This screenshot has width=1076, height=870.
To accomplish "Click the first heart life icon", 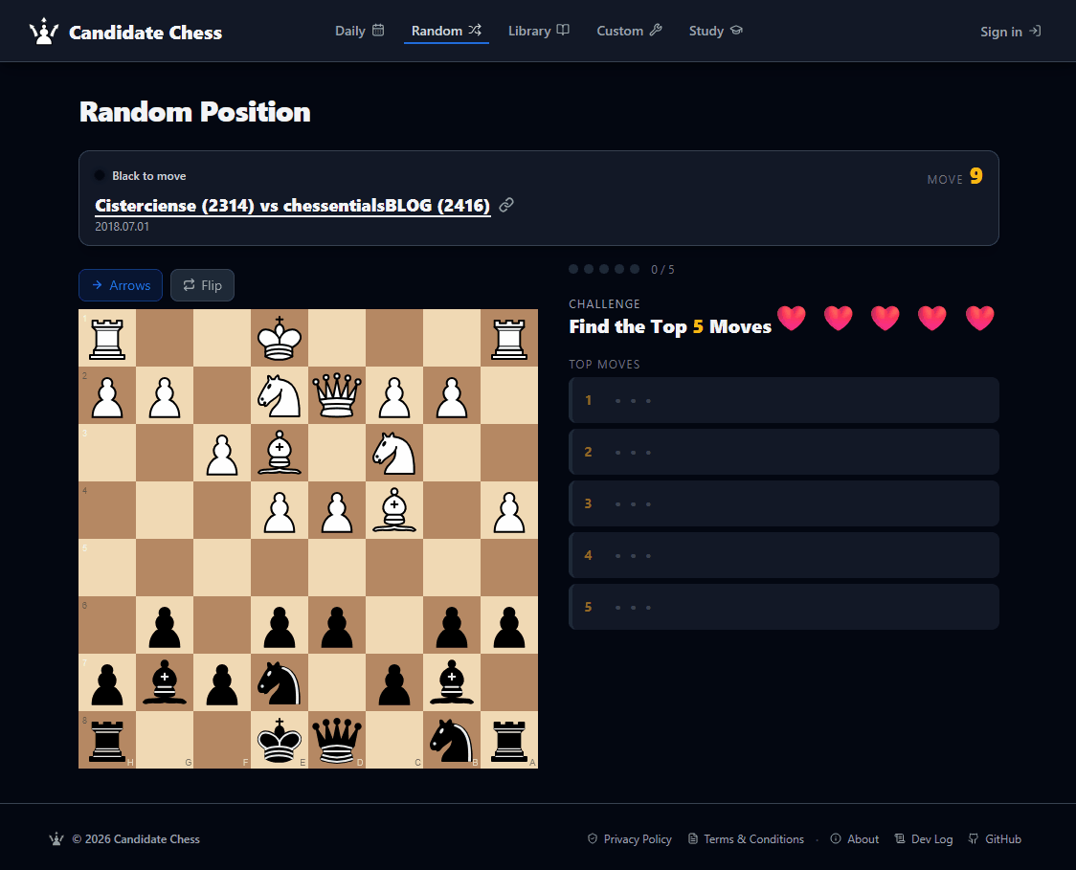I will point(792,318).
